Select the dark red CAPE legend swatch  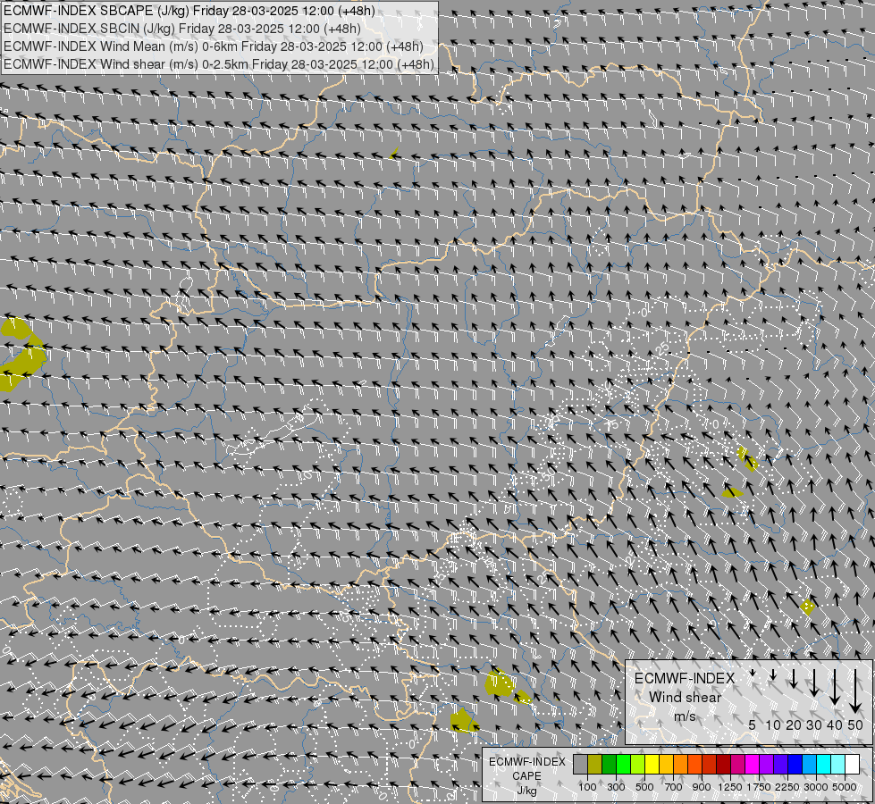[724, 765]
